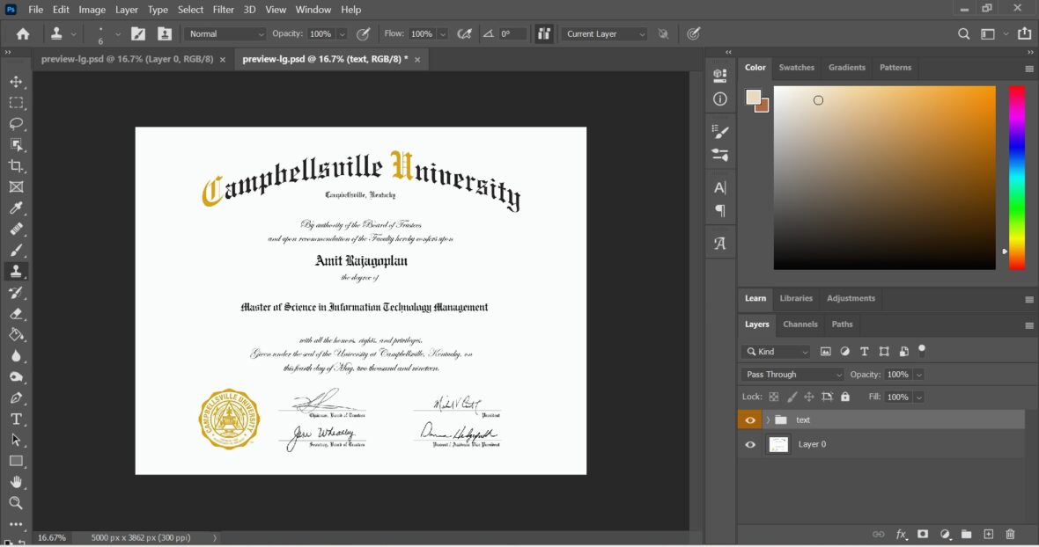Switch to the Adjustments tab
Viewport: 1039px width, 547px height.
(851, 298)
